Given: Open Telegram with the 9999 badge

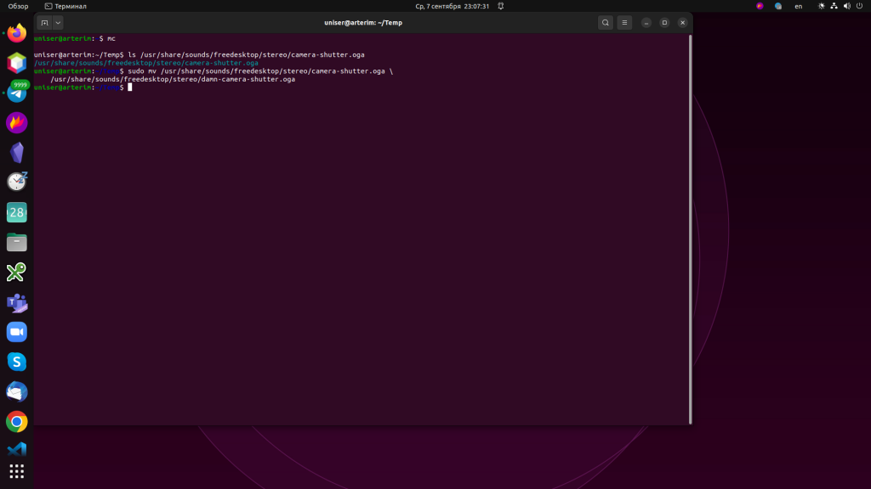Looking at the screenshot, I should click(x=17, y=93).
